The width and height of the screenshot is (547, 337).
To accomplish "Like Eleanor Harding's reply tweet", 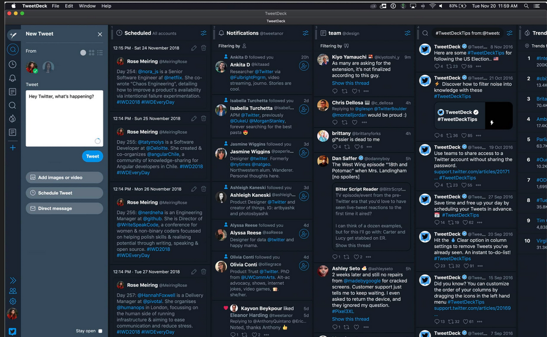I will point(254,335).
